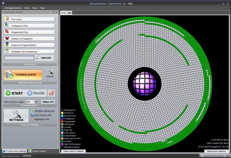
Task: Click the zoom slider handle in status bar
Action: [213, 156]
